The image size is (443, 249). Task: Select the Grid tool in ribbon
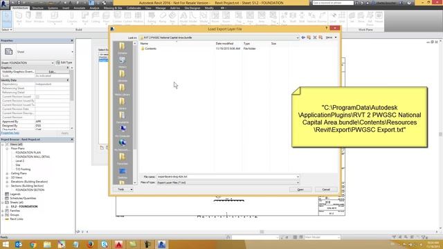click(342, 18)
